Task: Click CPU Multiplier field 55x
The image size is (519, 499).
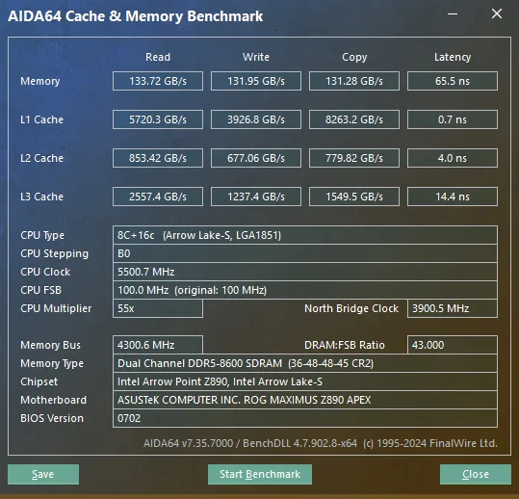Action: point(158,308)
